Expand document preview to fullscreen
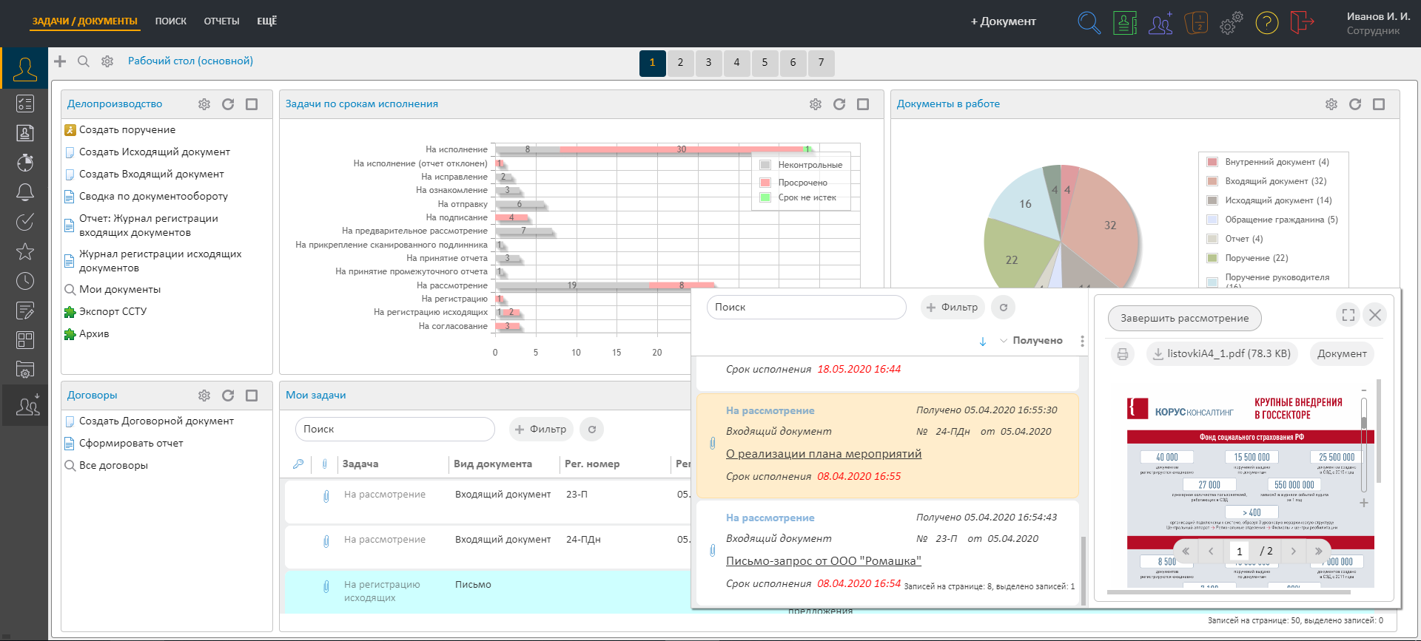 tap(1348, 315)
